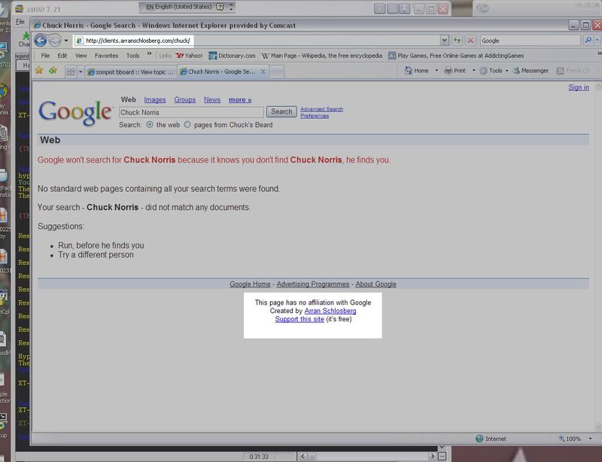This screenshot has width=602, height=462.
Task: Close the Chuck Norris Google Search tab
Action: (263, 71)
